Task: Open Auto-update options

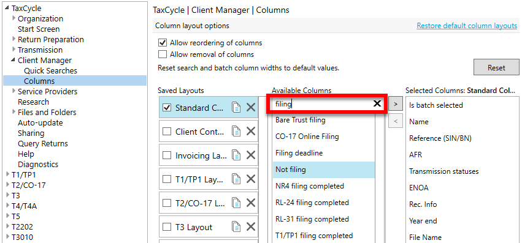Action: pyautogui.click(x=40, y=122)
